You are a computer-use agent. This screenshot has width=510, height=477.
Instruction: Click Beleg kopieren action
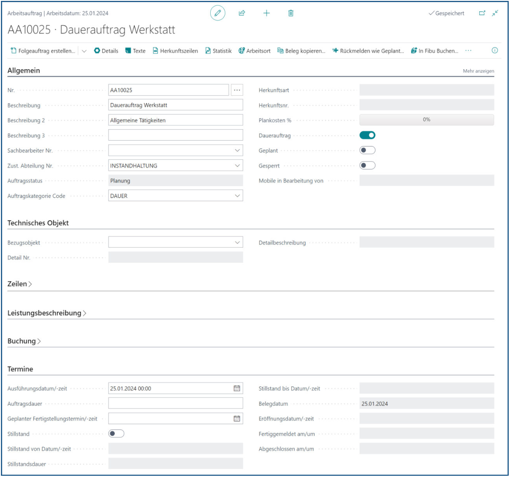(x=301, y=51)
